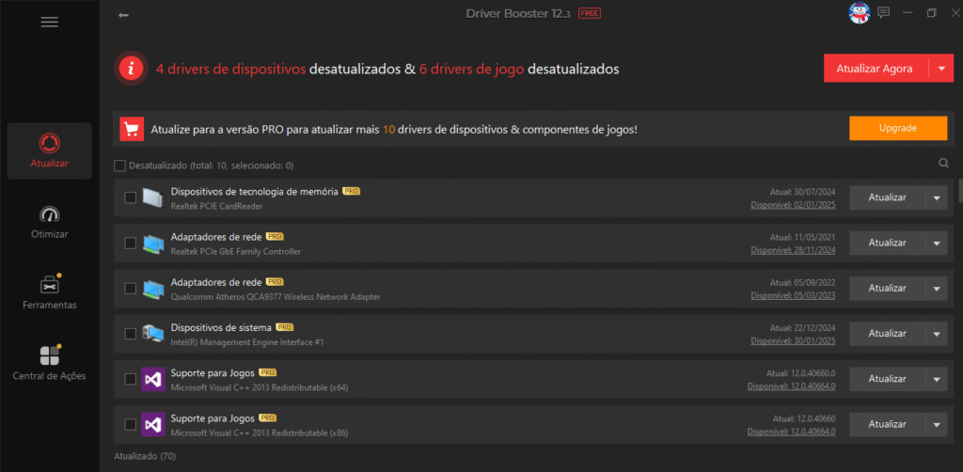Click the orange Upgrade button
This screenshot has height=472, width=963.
(898, 128)
